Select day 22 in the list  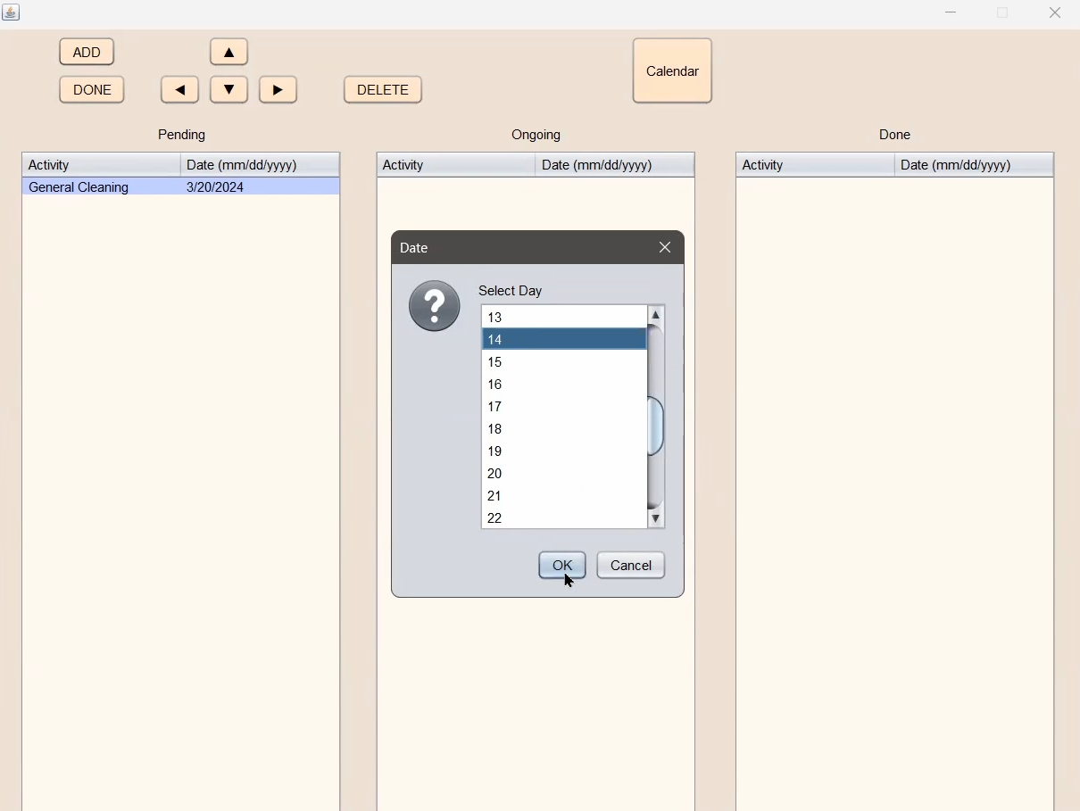pos(564,517)
